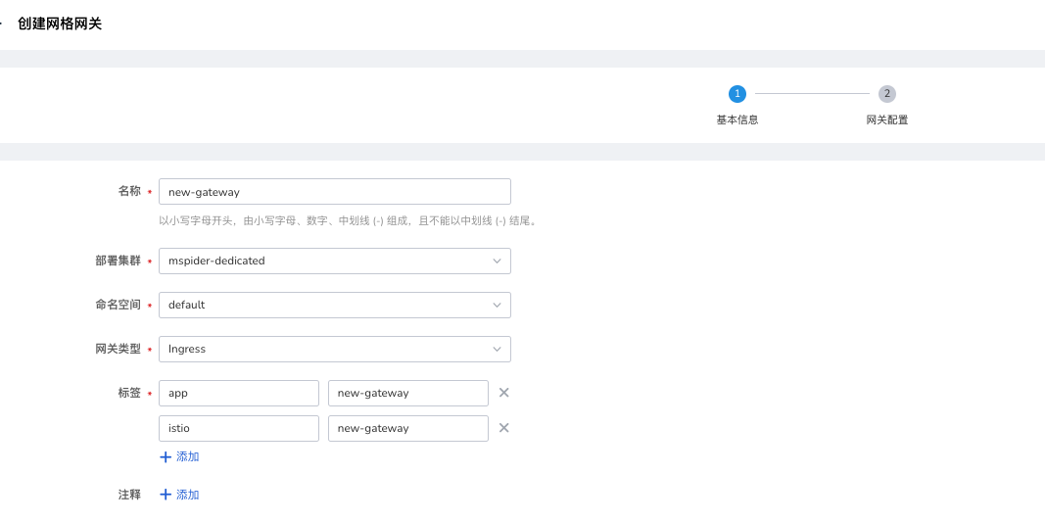Delete the istio label row
Viewport: 1045px width, 523px height.
pyautogui.click(x=504, y=428)
